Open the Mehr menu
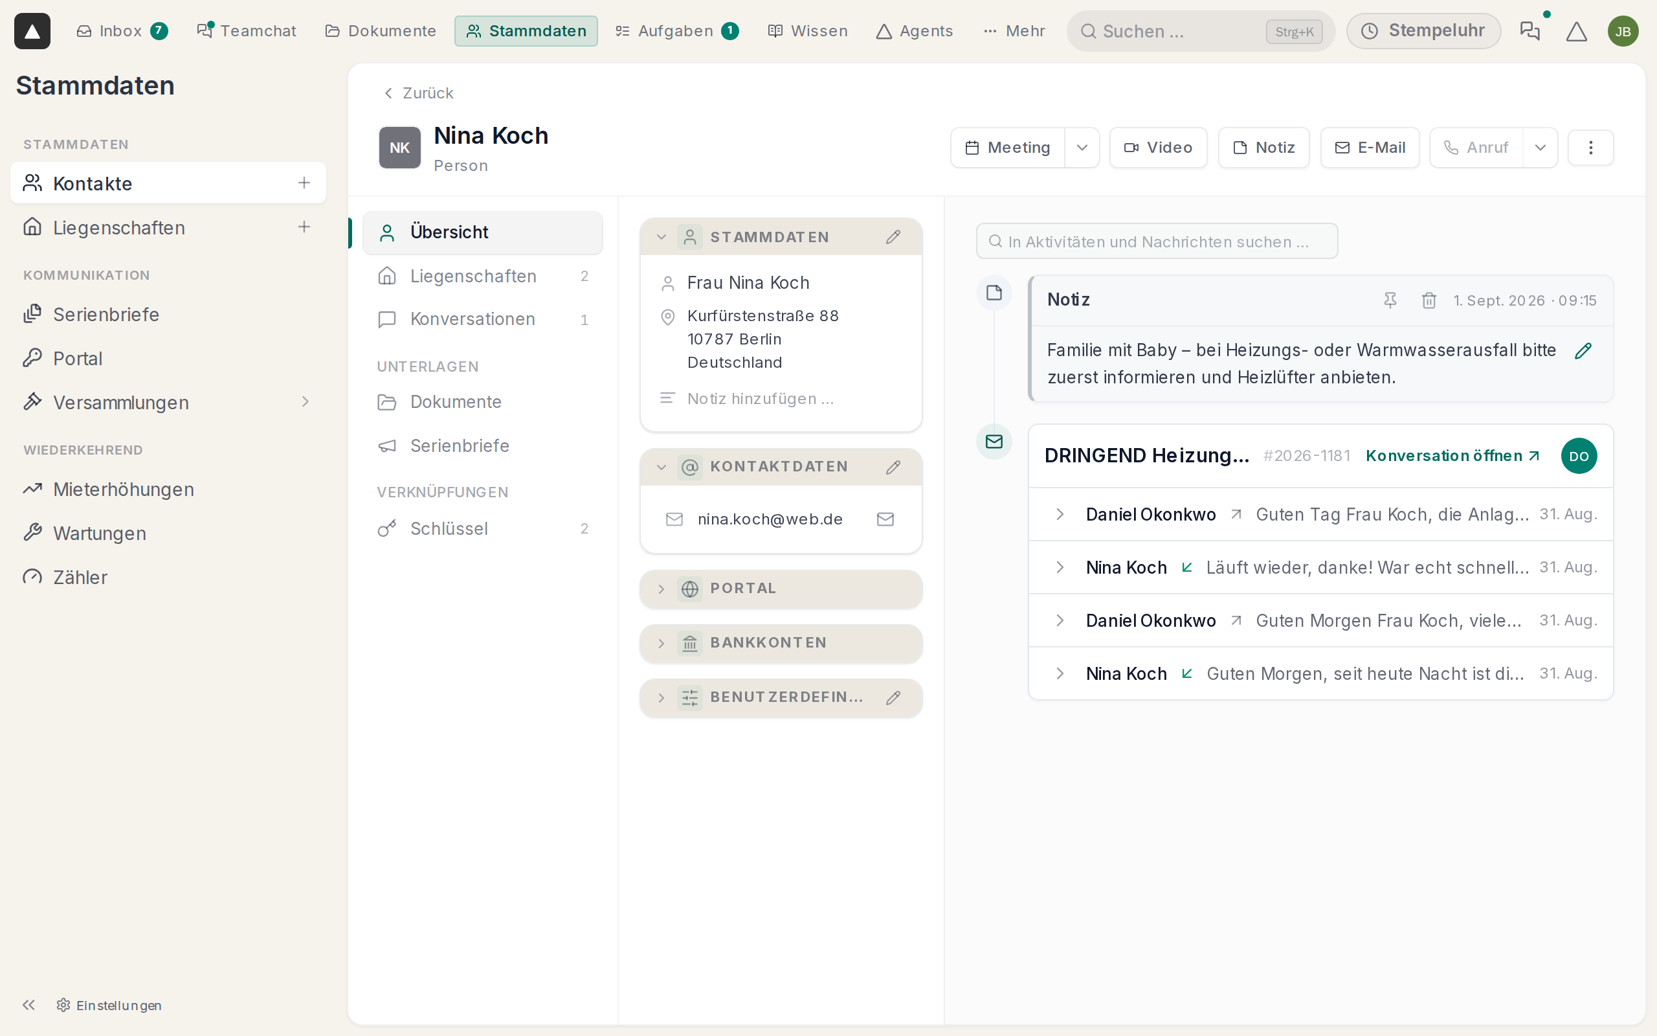The height and width of the screenshot is (1036, 1657). [x=1014, y=31]
